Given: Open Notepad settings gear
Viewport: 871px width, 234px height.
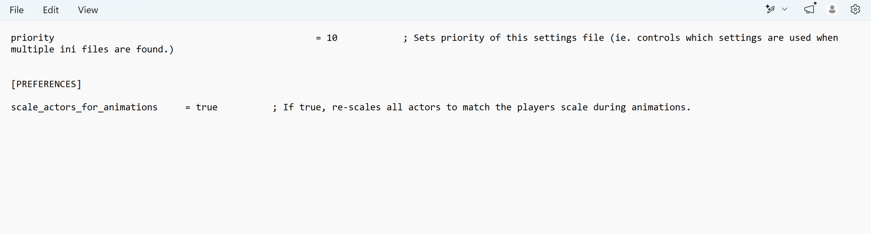Looking at the screenshot, I should coord(855,10).
